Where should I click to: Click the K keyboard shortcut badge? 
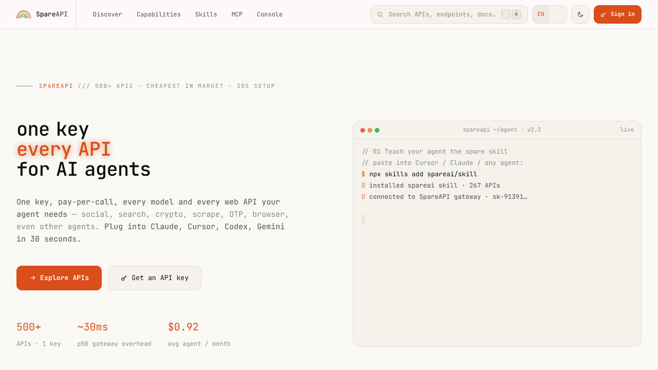[517, 14]
